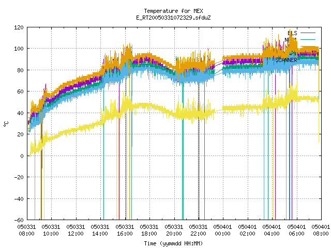
Task: Click the 20 y-axis tick label
Action: point(20,134)
